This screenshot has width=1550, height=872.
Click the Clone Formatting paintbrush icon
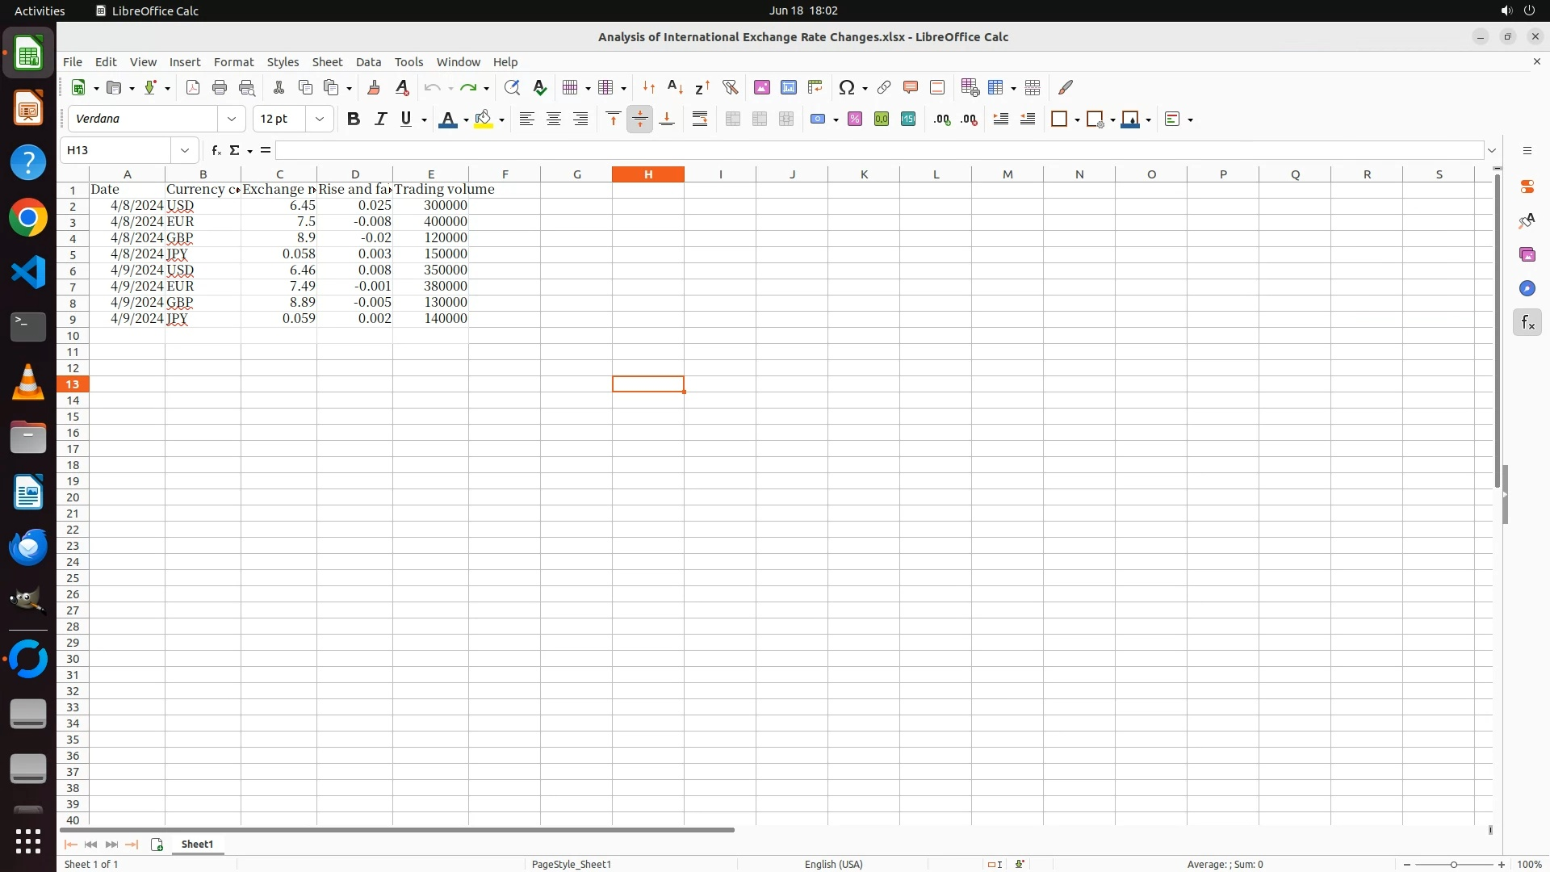click(x=374, y=87)
